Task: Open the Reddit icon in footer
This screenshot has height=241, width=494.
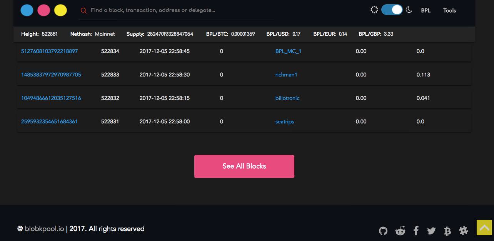Action: (400, 231)
